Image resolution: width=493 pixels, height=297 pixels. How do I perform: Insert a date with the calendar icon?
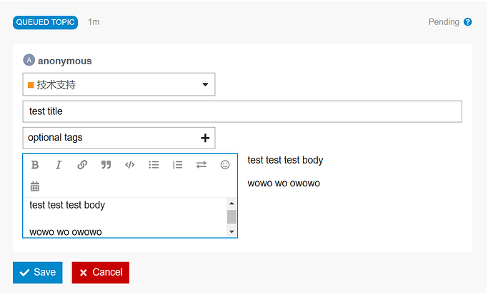click(35, 186)
